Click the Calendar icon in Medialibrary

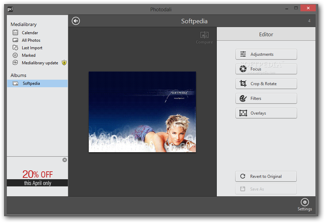click(x=15, y=32)
